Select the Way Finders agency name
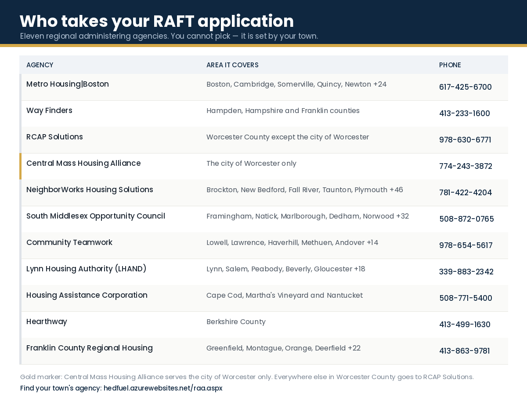This screenshot has height=409, width=527. [49, 110]
